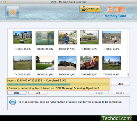The width and height of the screenshot is (137, 121).
Task: Open Help
Action: (17, 93)
